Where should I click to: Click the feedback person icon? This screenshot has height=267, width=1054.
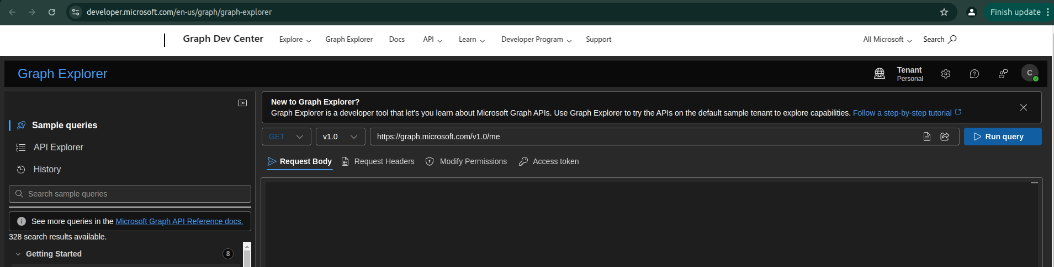1003,74
